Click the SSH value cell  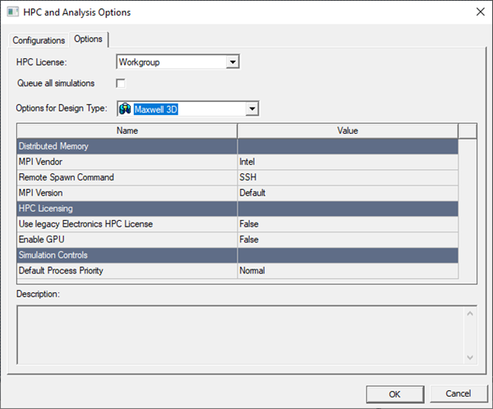point(348,177)
